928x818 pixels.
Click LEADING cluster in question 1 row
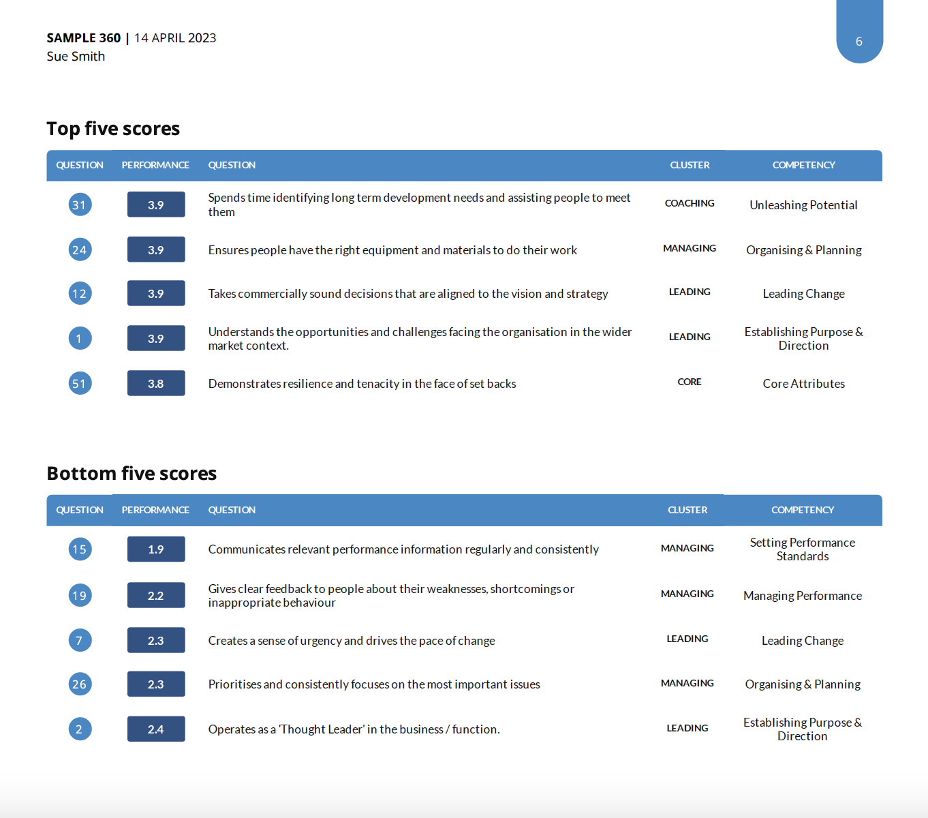(x=690, y=337)
